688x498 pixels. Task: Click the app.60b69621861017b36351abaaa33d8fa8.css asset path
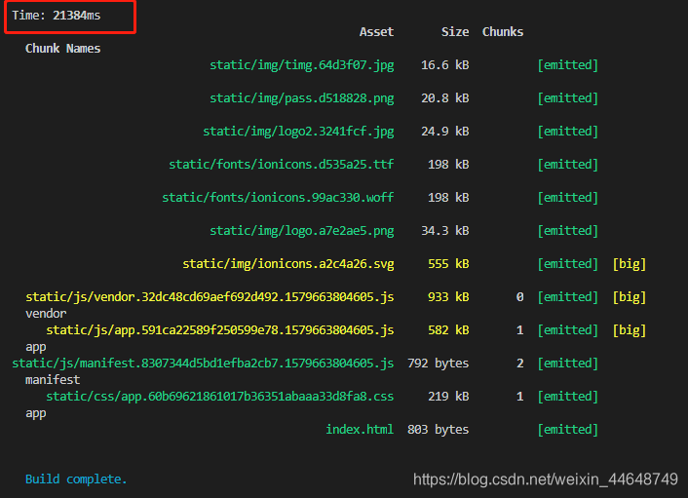(220, 397)
